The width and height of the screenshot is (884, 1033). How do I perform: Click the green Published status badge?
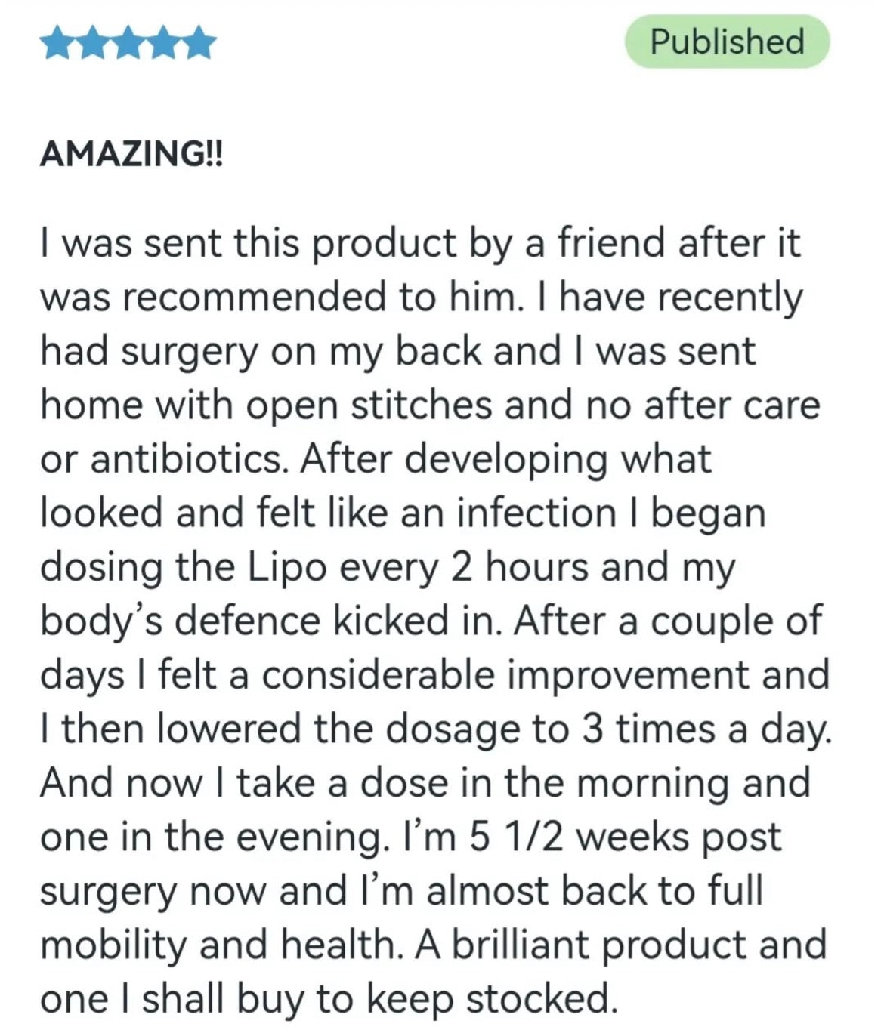pos(727,42)
